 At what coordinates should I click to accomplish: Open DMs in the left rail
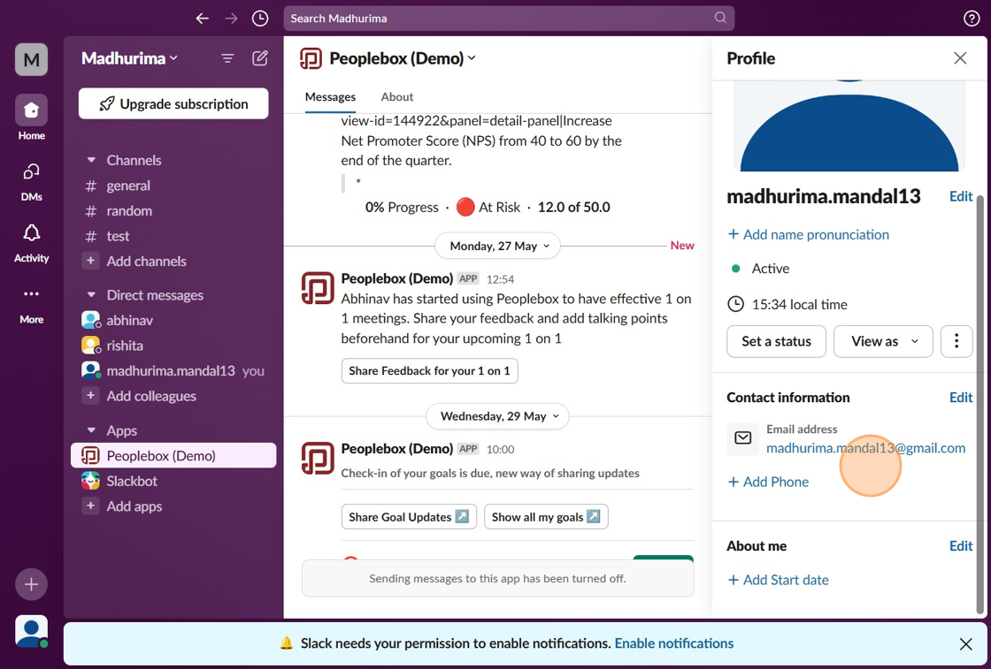[32, 182]
